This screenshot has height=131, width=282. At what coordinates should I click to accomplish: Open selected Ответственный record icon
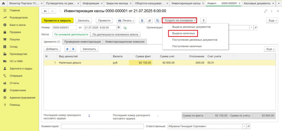point(248,126)
